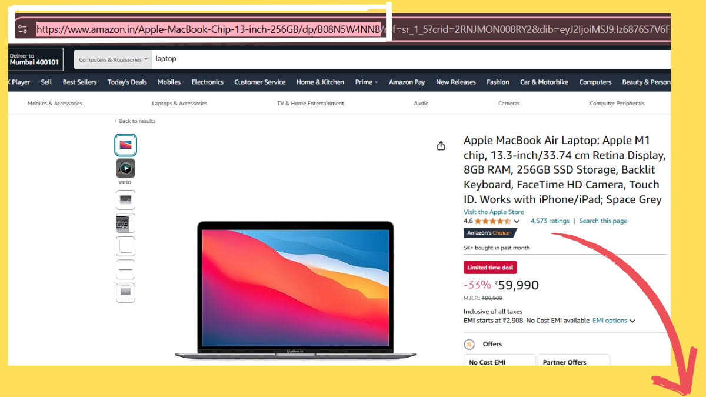Image resolution: width=706 pixels, height=397 pixels.
Task: Click the Search this page link
Action: [x=603, y=221]
